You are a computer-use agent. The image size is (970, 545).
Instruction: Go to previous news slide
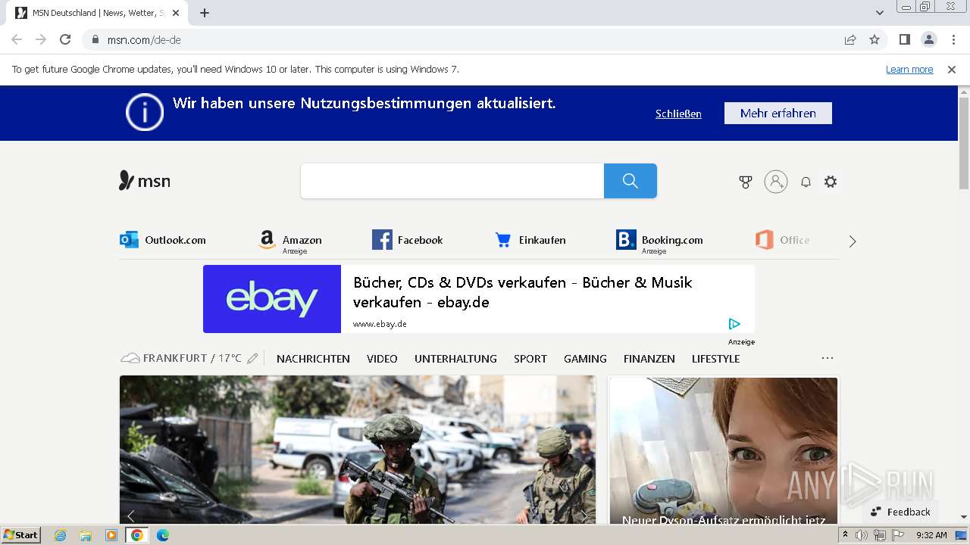[x=131, y=515]
